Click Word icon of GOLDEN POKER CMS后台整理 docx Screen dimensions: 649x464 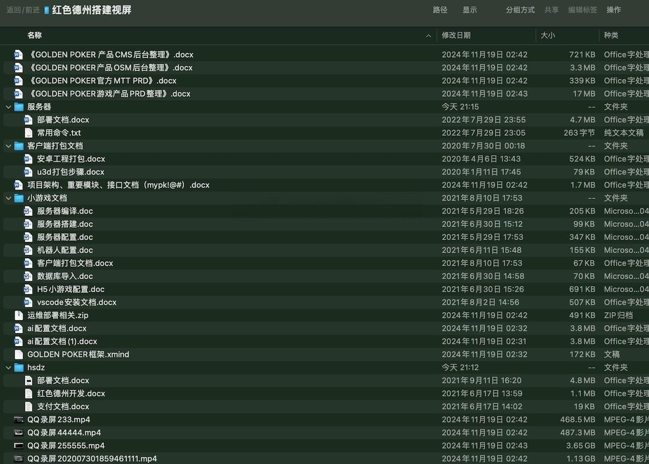[x=18, y=55]
